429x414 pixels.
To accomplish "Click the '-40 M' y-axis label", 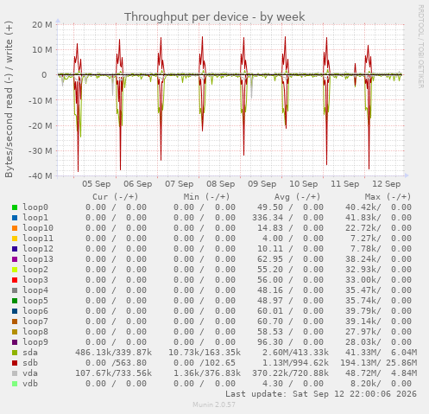I will pyautogui.click(x=41, y=175).
